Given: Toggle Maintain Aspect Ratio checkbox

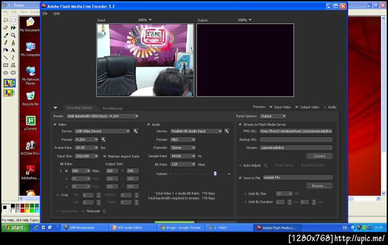Looking at the screenshot, I should [x=105, y=156].
